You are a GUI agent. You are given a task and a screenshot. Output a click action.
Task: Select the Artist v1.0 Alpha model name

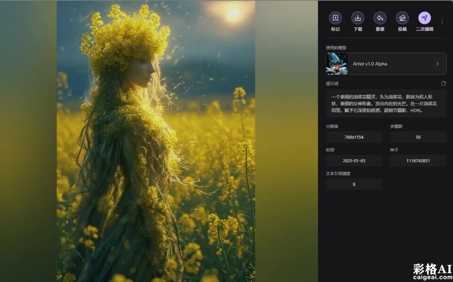[x=370, y=64]
